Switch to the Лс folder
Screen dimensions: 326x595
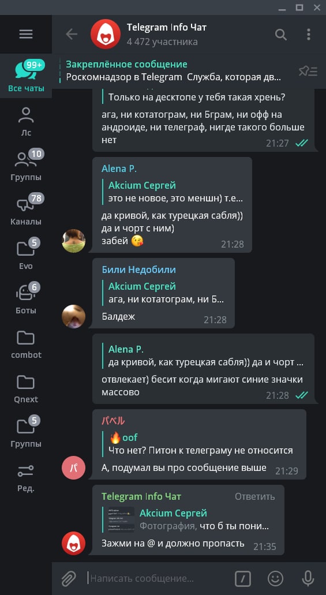click(x=26, y=121)
